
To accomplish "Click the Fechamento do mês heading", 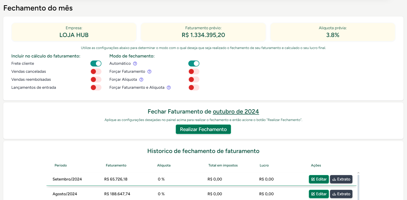I will (x=38, y=8).
